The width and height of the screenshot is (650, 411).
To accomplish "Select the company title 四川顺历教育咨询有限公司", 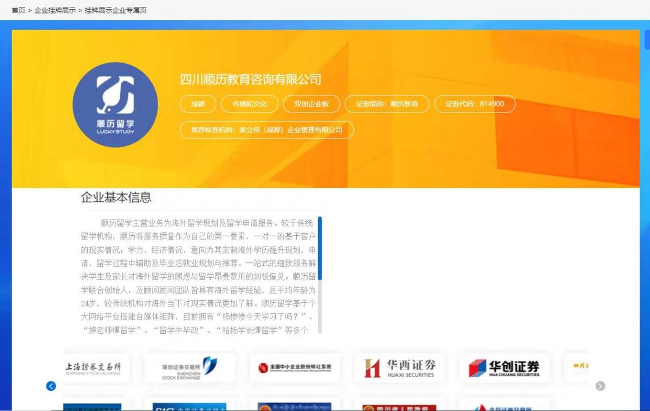I will [251, 79].
